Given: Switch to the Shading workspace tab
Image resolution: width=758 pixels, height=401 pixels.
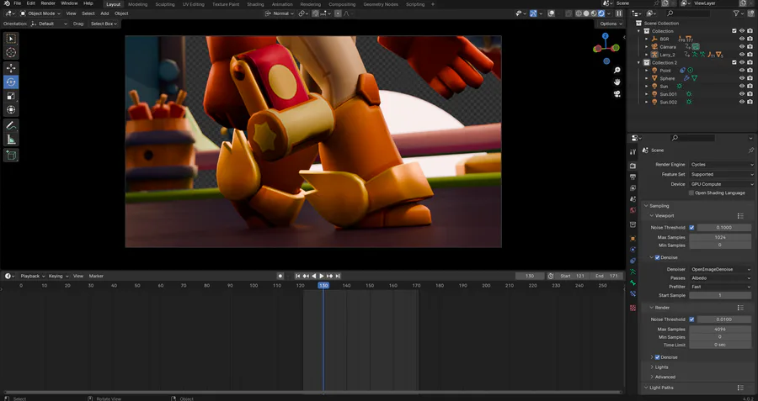Looking at the screenshot, I should click(255, 4).
